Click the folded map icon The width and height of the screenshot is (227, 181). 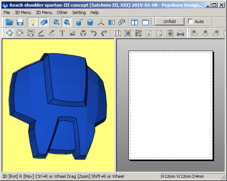117,33
